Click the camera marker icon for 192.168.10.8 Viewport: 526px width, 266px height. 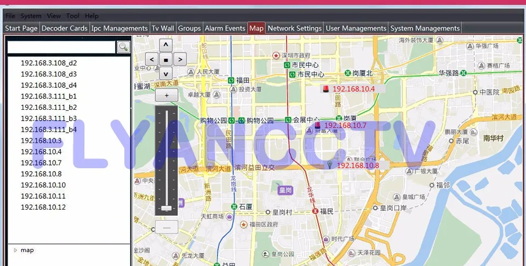point(330,165)
